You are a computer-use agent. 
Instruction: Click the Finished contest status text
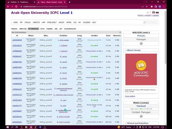(141, 106)
